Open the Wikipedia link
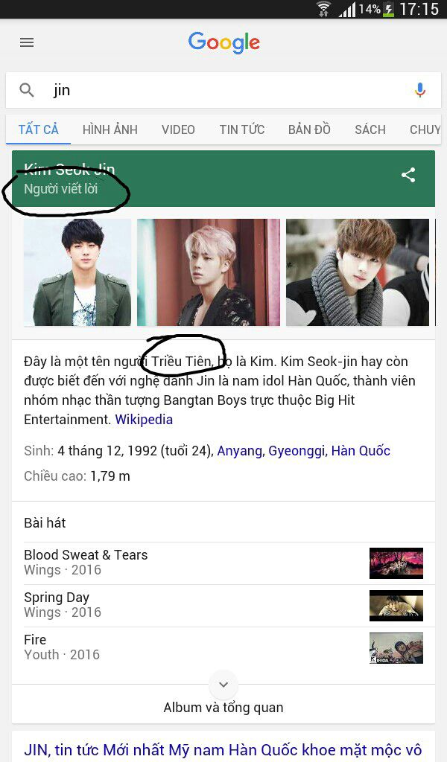Image resolution: width=447 pixels, height=762 pixels. pos(144,420)
